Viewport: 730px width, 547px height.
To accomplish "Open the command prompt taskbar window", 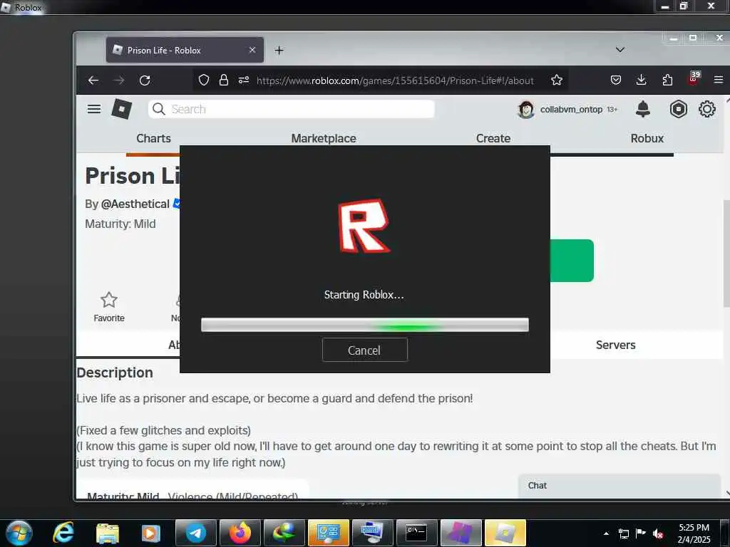I will pos(416,533).
